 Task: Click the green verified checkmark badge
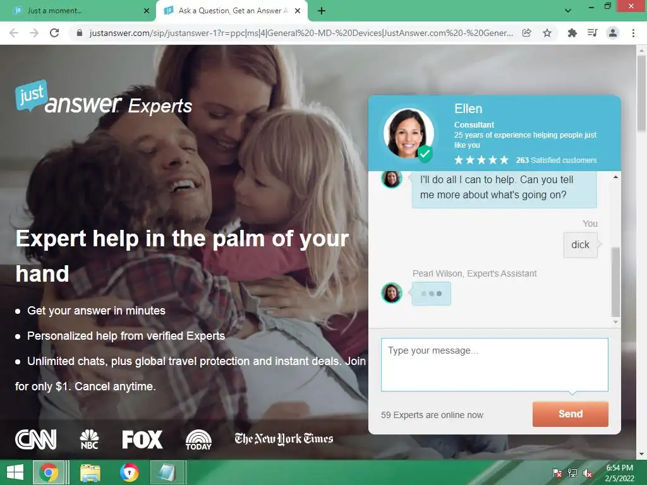[x=425, y=154]
